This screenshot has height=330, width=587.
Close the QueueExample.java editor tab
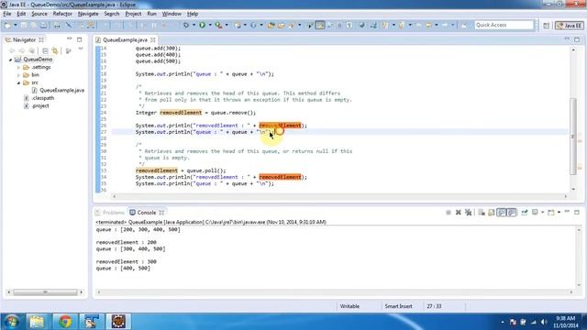(x=153, y=39)
